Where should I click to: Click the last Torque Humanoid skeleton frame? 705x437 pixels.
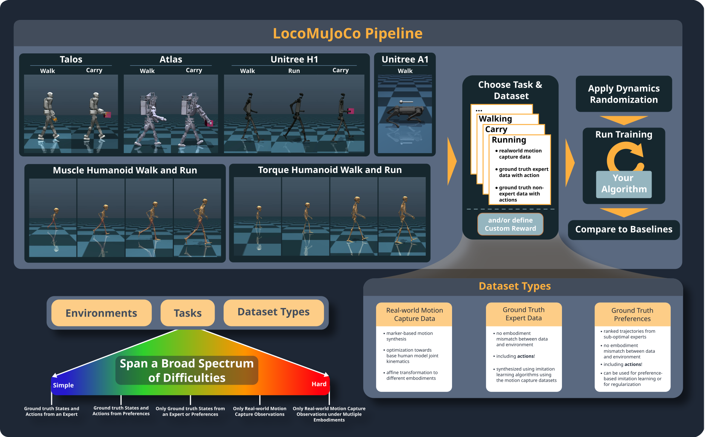point(402,217)
